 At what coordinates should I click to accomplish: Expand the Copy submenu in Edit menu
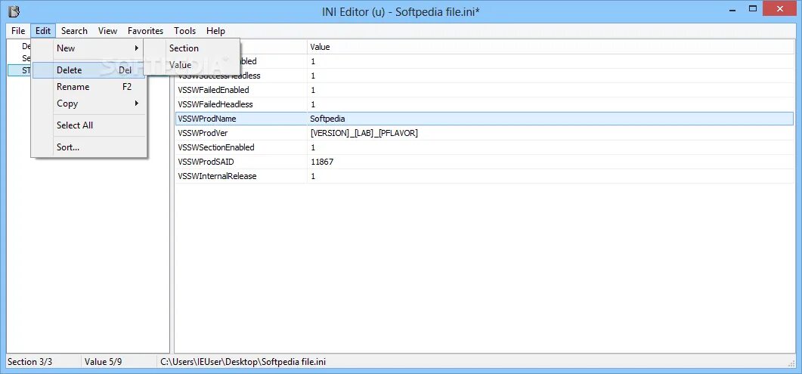pos(89,104)
